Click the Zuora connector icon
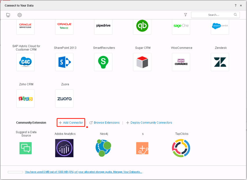This screenshot has height=180, width=247. coord(64,98)
